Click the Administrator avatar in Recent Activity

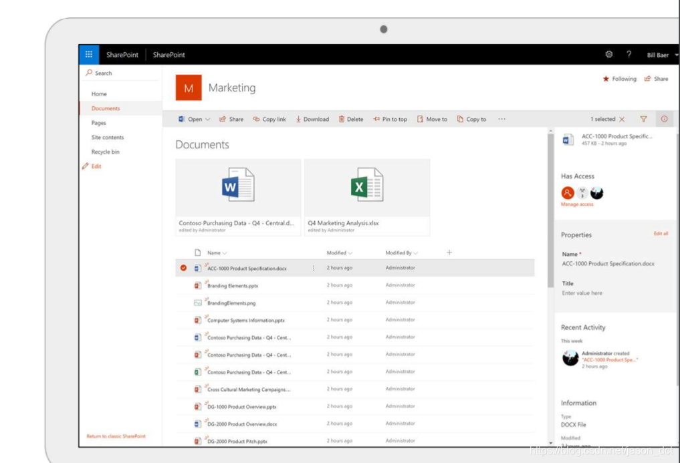(570, 358)
